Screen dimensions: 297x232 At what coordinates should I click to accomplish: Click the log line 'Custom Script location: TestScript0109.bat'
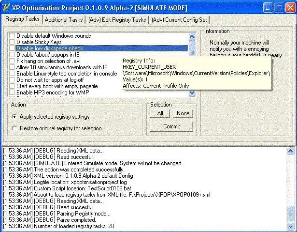point(67,188)
